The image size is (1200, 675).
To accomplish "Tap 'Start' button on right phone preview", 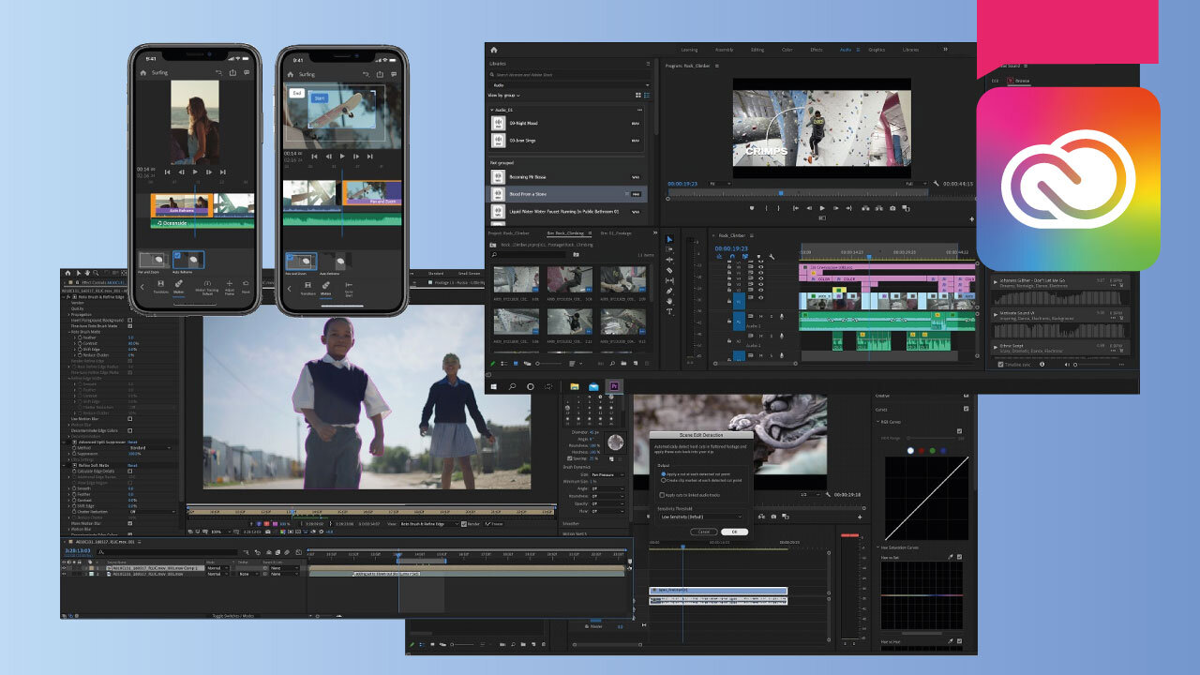I will click(x=320, y=97).
